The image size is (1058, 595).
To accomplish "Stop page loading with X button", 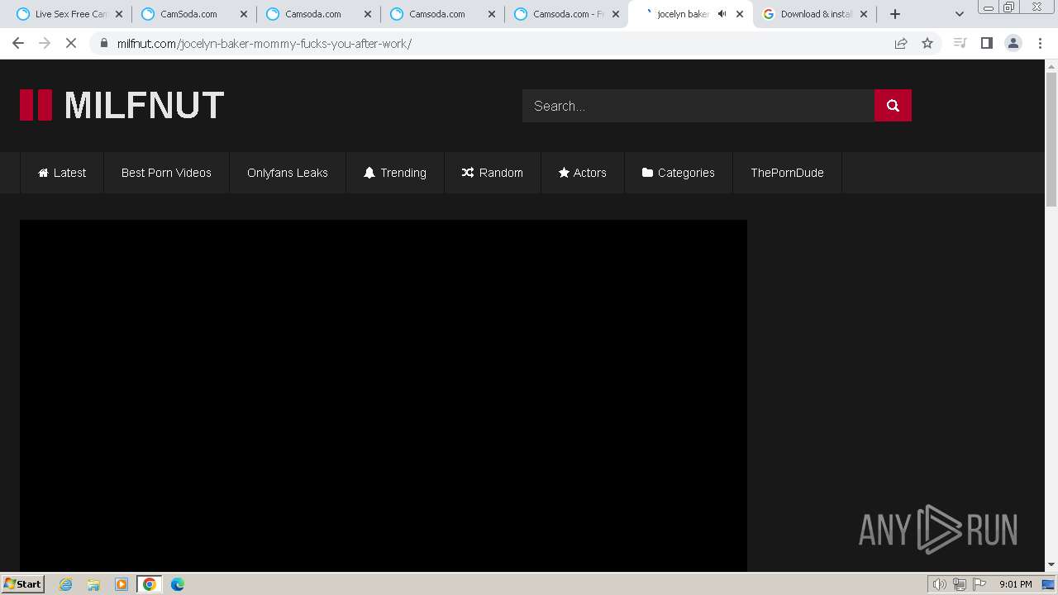I will [71, 43].
